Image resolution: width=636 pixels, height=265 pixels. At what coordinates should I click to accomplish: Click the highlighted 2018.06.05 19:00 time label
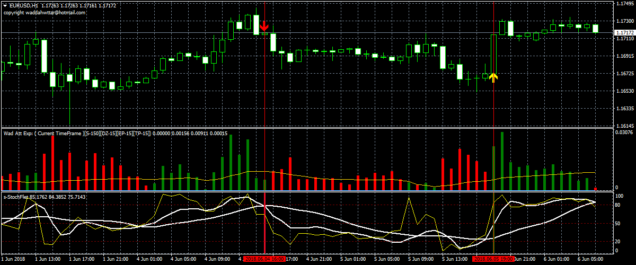point(493,259)
